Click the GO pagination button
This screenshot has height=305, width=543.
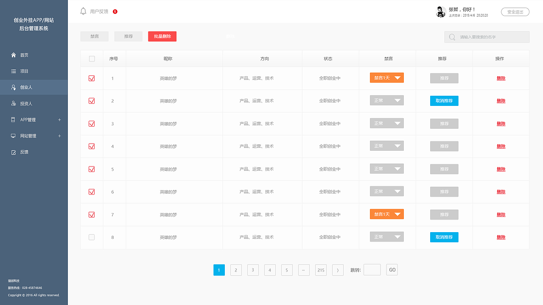click(392, 270)
